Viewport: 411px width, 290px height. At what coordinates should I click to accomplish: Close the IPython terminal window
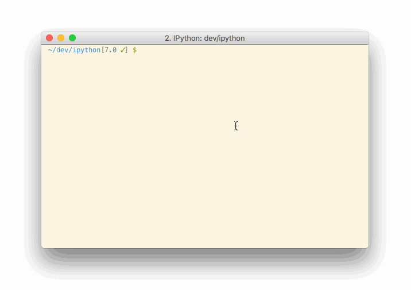pos(49,38)
